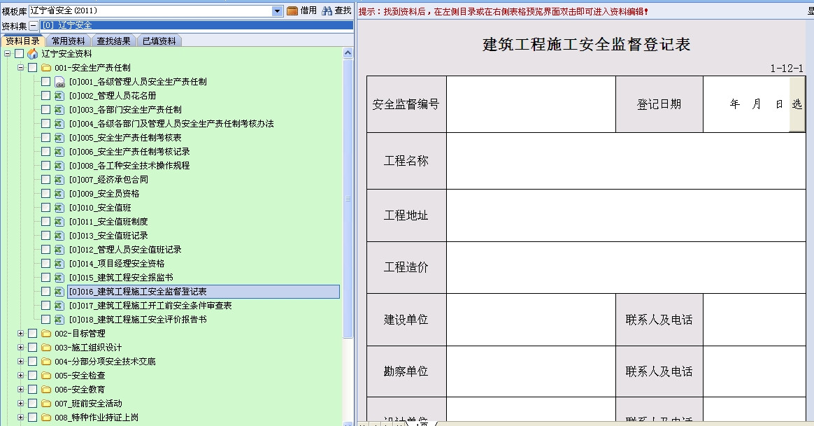814x426 pixels.
Task: Check the checkbox for 0016_建筑工程施工安全监督登记表
Action: [47, 291]
